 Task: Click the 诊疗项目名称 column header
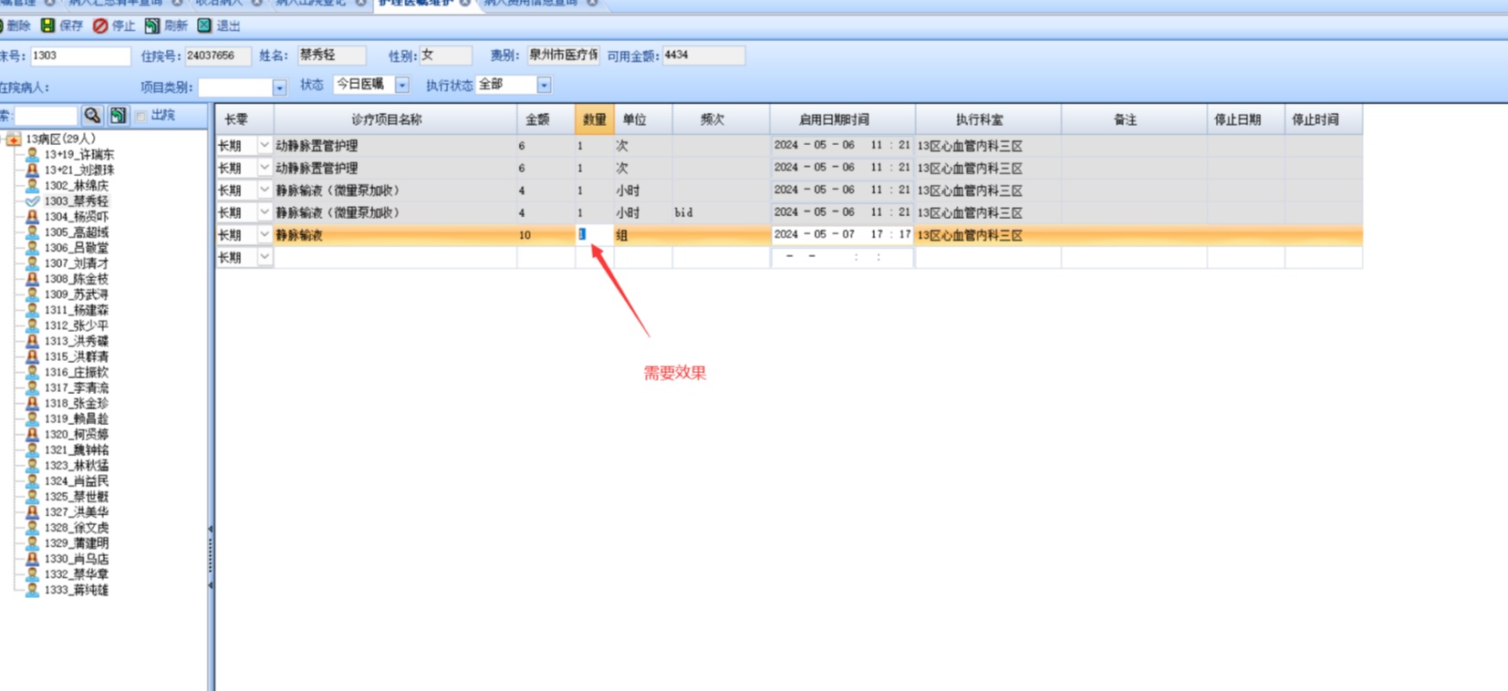[395, 119]
